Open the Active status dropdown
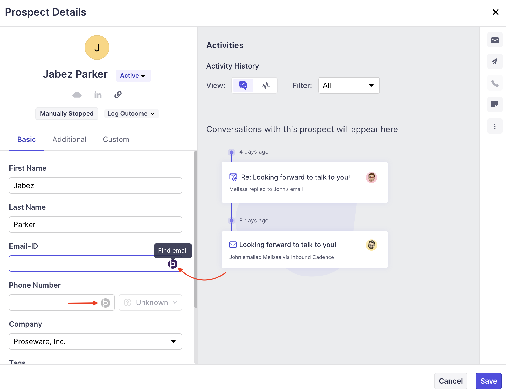 coord(133,76)
